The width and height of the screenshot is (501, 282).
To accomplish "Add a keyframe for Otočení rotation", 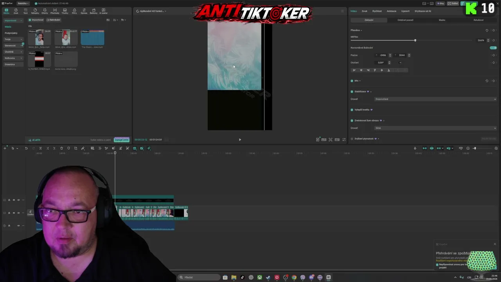I will click(x=494, y=63).
